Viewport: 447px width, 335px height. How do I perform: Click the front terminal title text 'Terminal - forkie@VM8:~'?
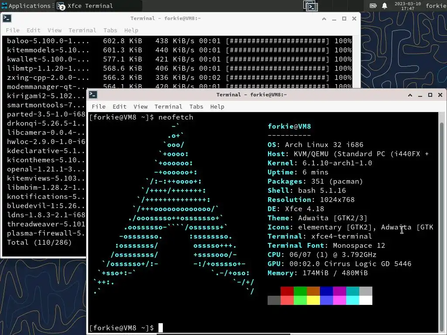(251, 95)
